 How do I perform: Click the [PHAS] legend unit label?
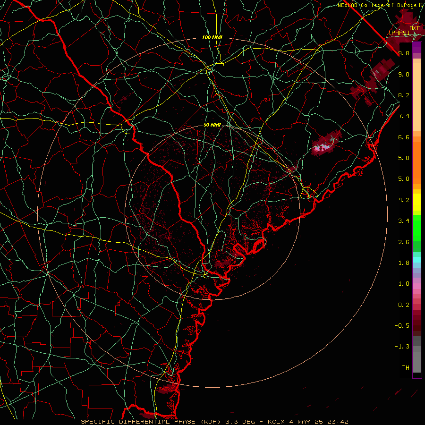399,33
